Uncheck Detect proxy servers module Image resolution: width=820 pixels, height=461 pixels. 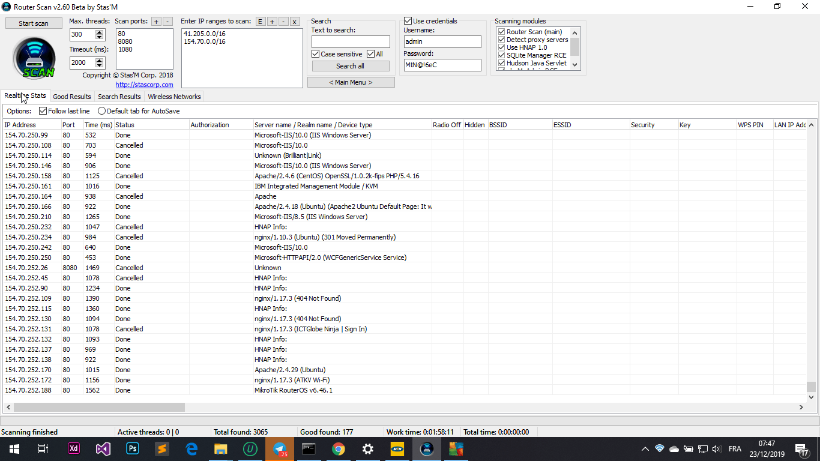tap(501, 40)
